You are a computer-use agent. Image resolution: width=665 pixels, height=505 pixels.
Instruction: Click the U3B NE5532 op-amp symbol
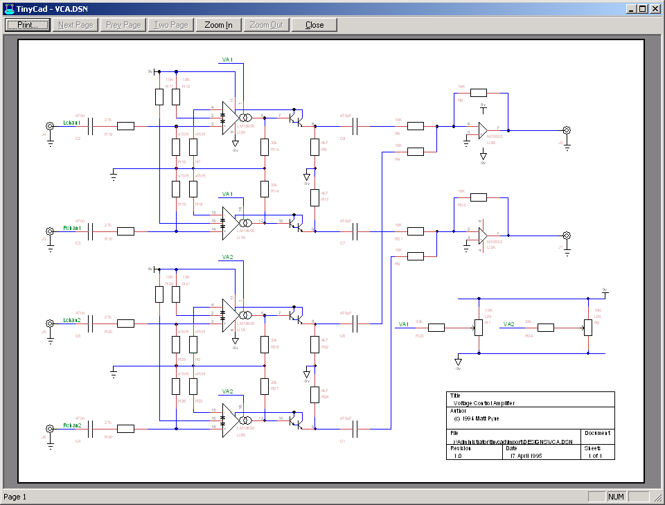click(483, 130)
